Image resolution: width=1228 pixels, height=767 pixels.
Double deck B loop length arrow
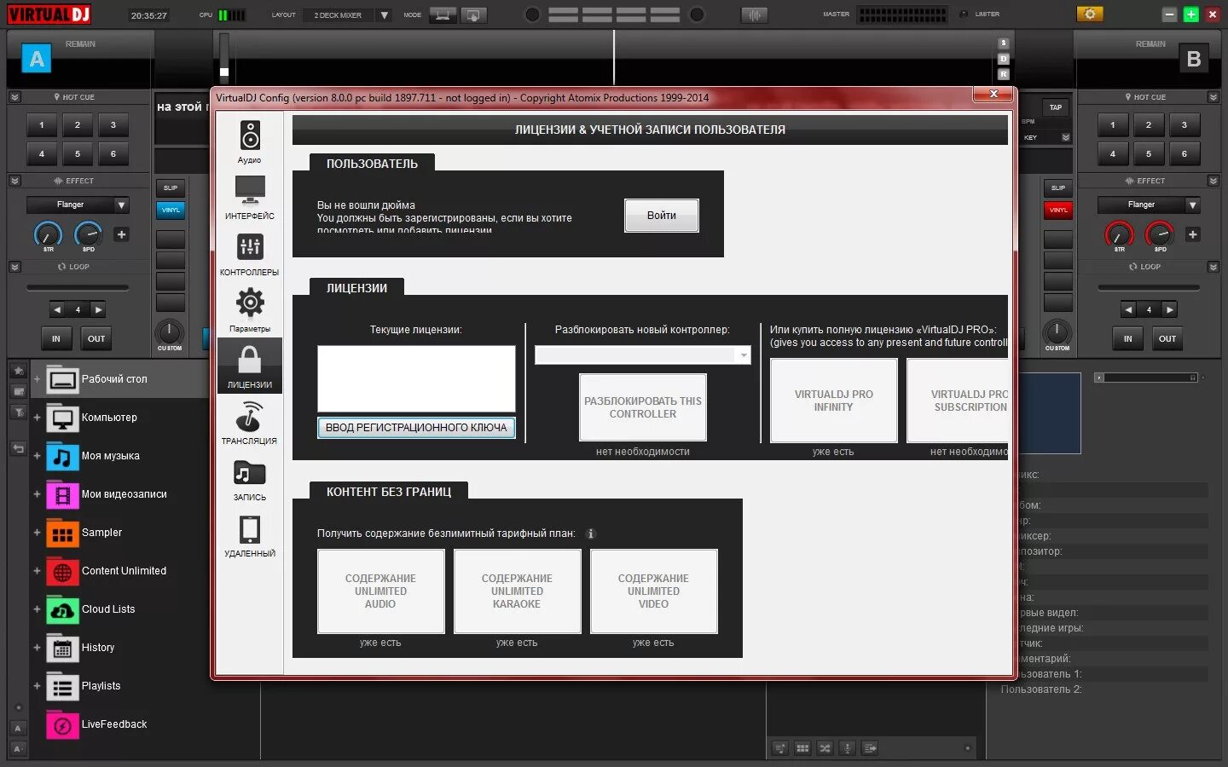[1170, 310]
